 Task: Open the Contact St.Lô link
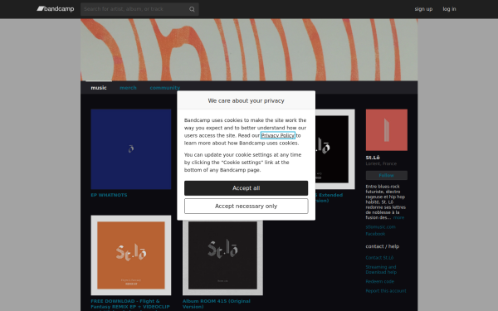(379, 258)
